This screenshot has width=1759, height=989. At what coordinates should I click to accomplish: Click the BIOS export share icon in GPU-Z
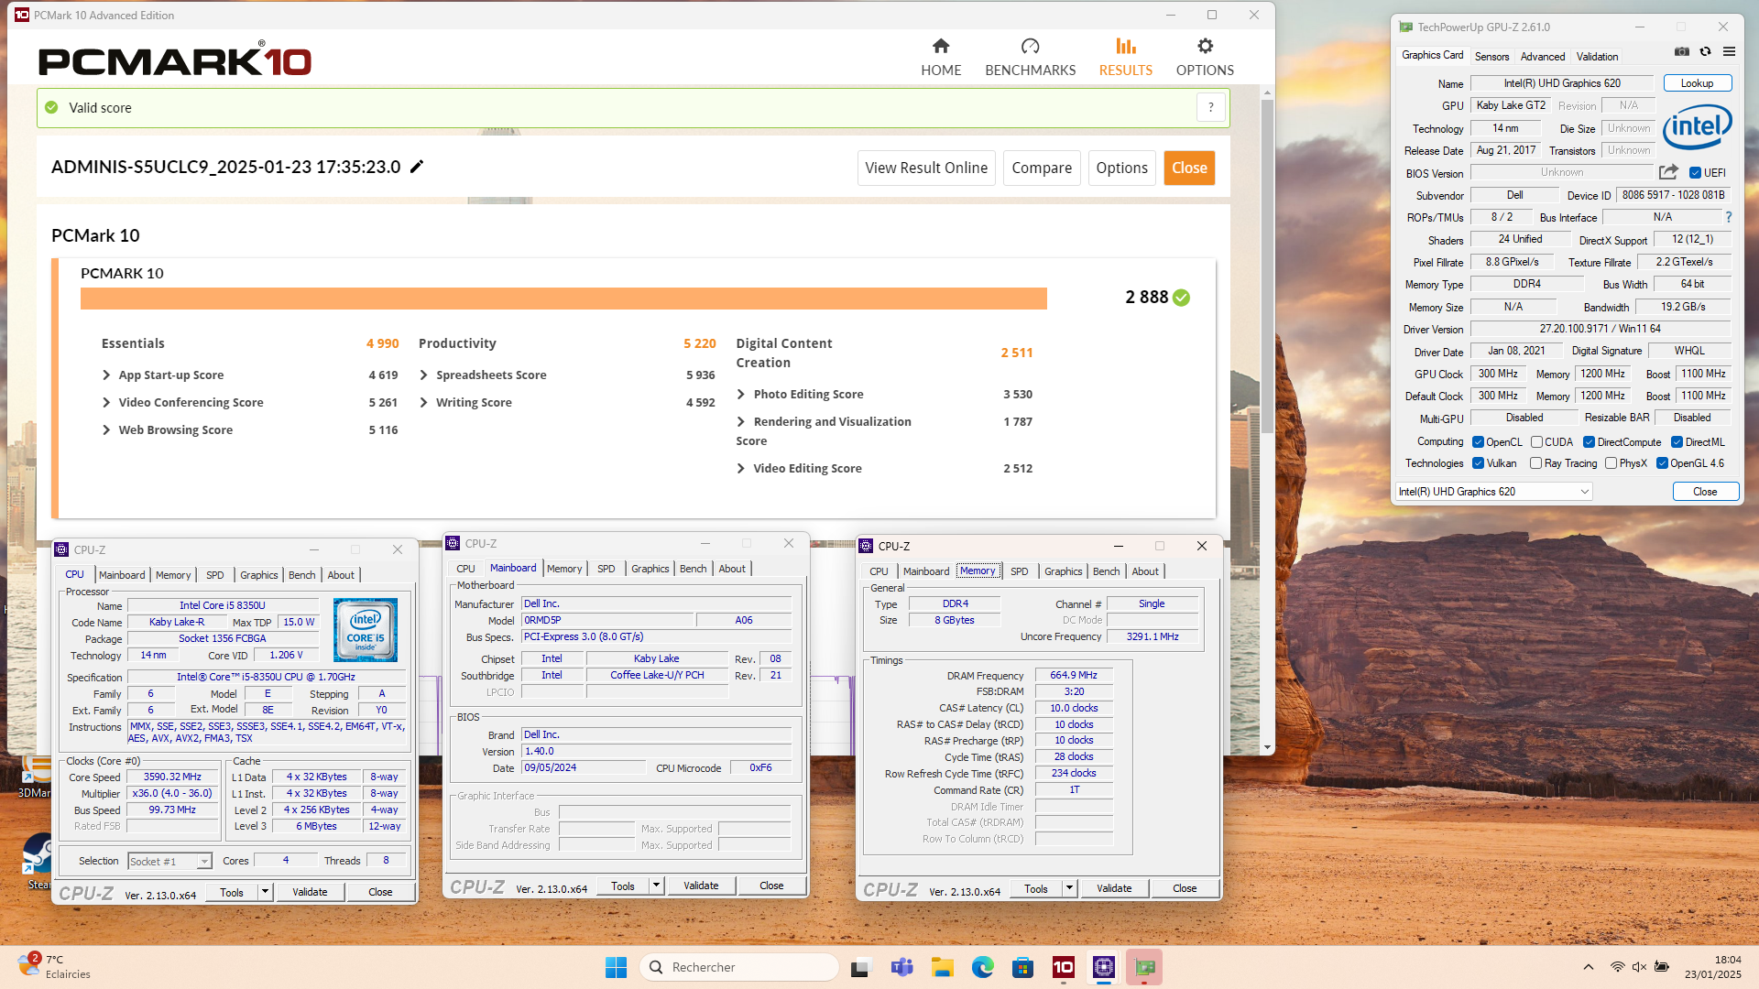(x=1668, y=172)
